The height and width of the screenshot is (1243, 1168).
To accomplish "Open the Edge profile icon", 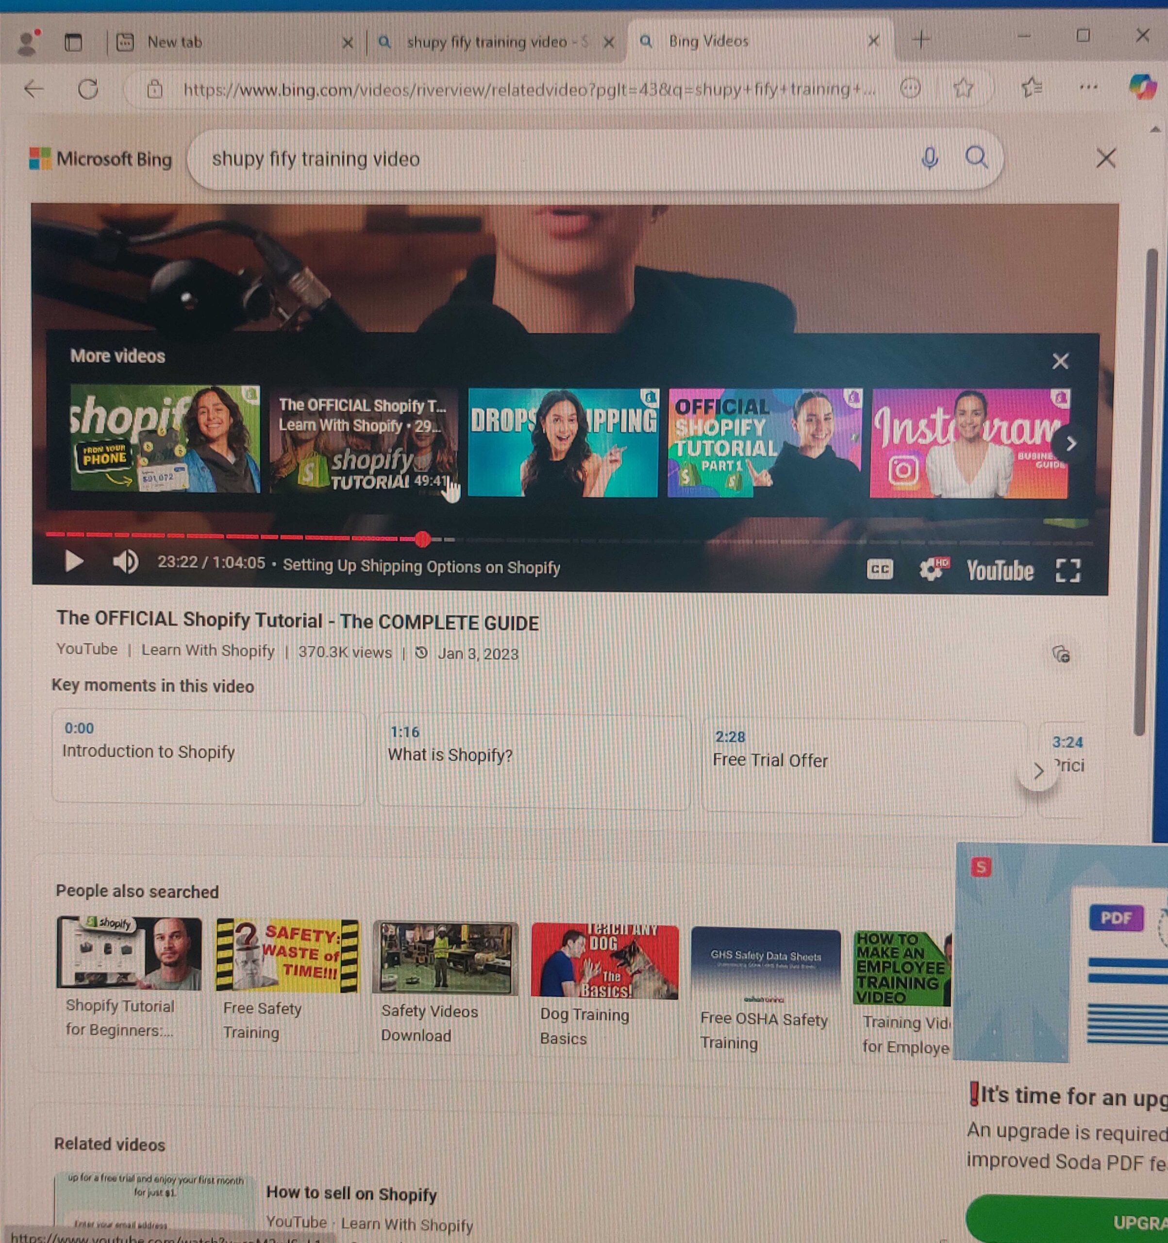I will 28,43.
